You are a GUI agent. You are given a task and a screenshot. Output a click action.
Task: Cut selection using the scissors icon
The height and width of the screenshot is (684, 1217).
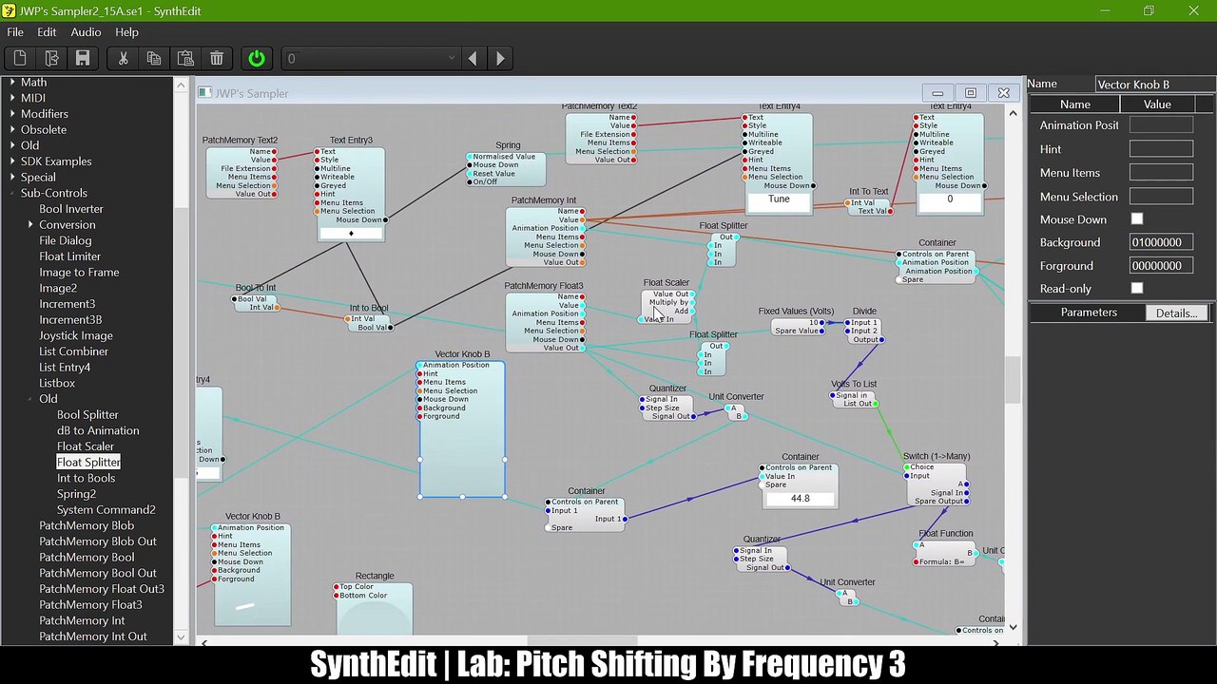tap(123, 59)
